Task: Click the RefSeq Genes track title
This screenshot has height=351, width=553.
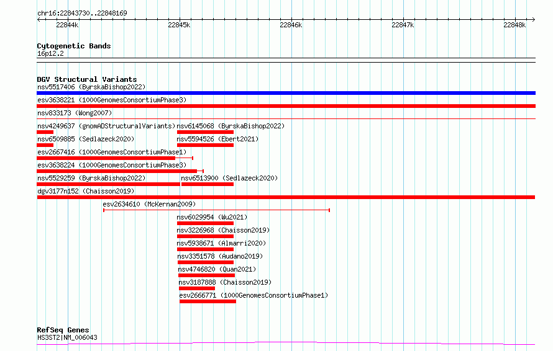Action: (63, 330)
